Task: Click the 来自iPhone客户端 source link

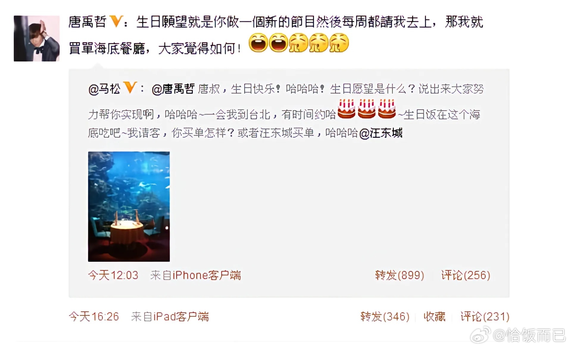Action: (x=196, y=275)
